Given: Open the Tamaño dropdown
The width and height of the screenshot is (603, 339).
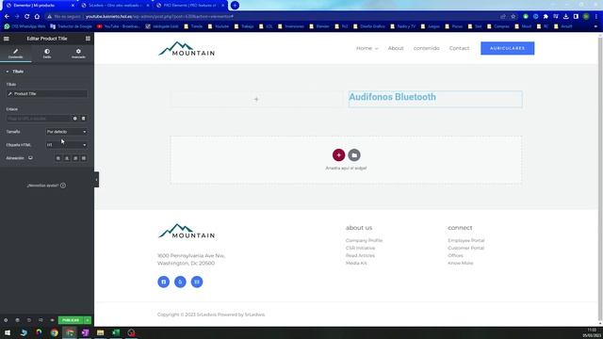Looking at the screenshot, I should pos(66,132).
